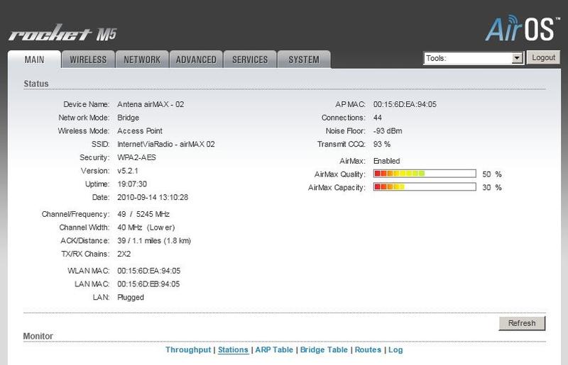This screenshot has height=365, width=568.
Task: Click the LAN MAC value 00:15:6D:EB:94:05
Action: point(148,284)
